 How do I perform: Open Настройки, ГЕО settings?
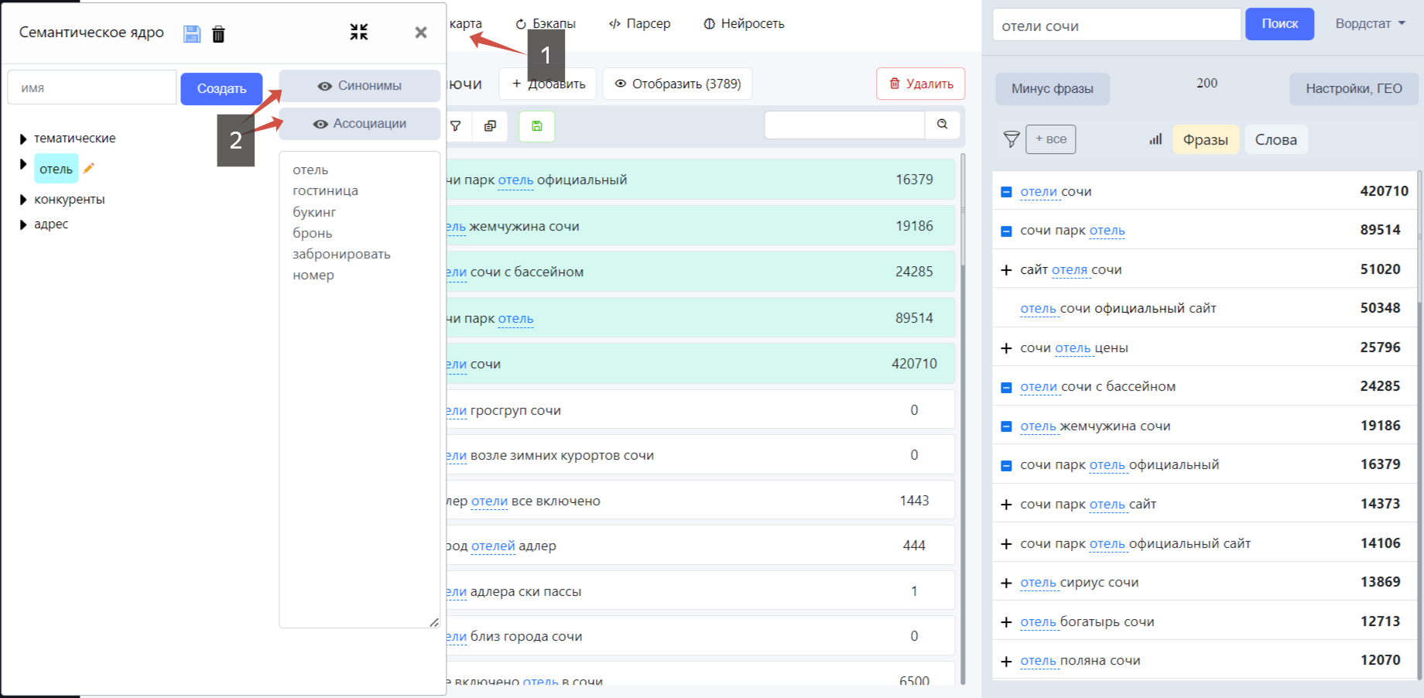coord(1354,89)
